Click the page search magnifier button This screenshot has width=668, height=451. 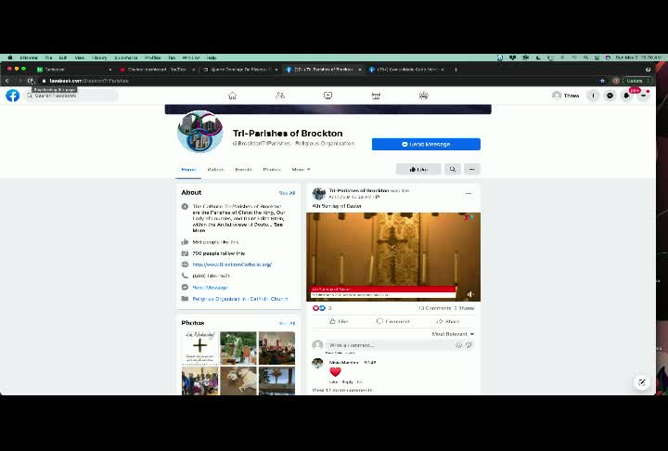pyautogui.click(x=453, y=169)
